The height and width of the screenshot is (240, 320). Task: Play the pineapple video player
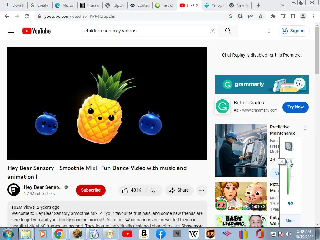pos(107,103)
